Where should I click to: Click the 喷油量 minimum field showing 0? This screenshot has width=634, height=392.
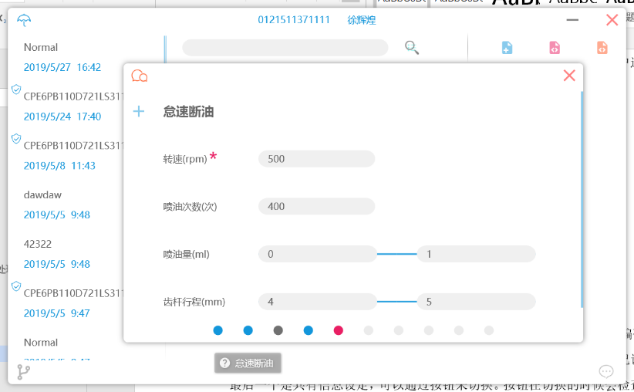click(x=318, y=254)
